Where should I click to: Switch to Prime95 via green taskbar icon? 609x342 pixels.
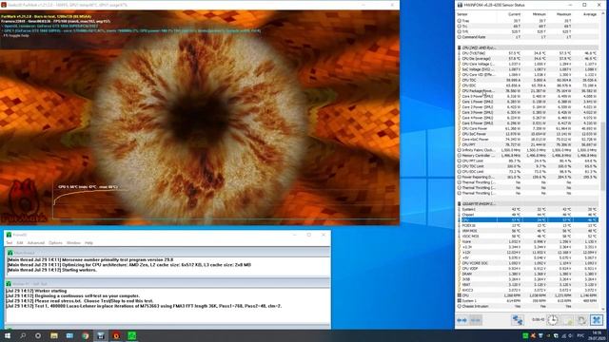[x=131, y=335]
